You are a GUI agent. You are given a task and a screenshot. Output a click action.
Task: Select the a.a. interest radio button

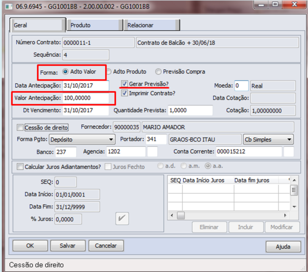point(208,166)
